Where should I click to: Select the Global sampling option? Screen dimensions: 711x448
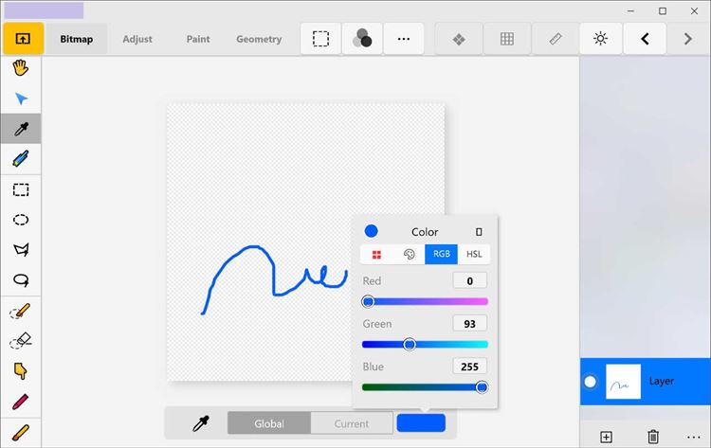coord(269,423)
